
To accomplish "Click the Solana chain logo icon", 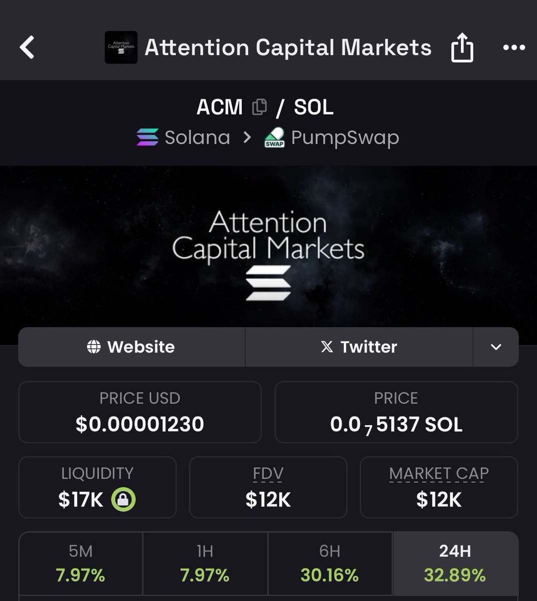I will [x=148, y=137].
